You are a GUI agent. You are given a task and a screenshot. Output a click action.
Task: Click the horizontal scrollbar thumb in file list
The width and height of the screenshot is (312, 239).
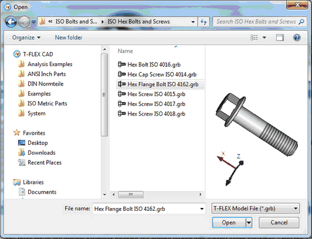pyautogui.click(x=131, y=194)
